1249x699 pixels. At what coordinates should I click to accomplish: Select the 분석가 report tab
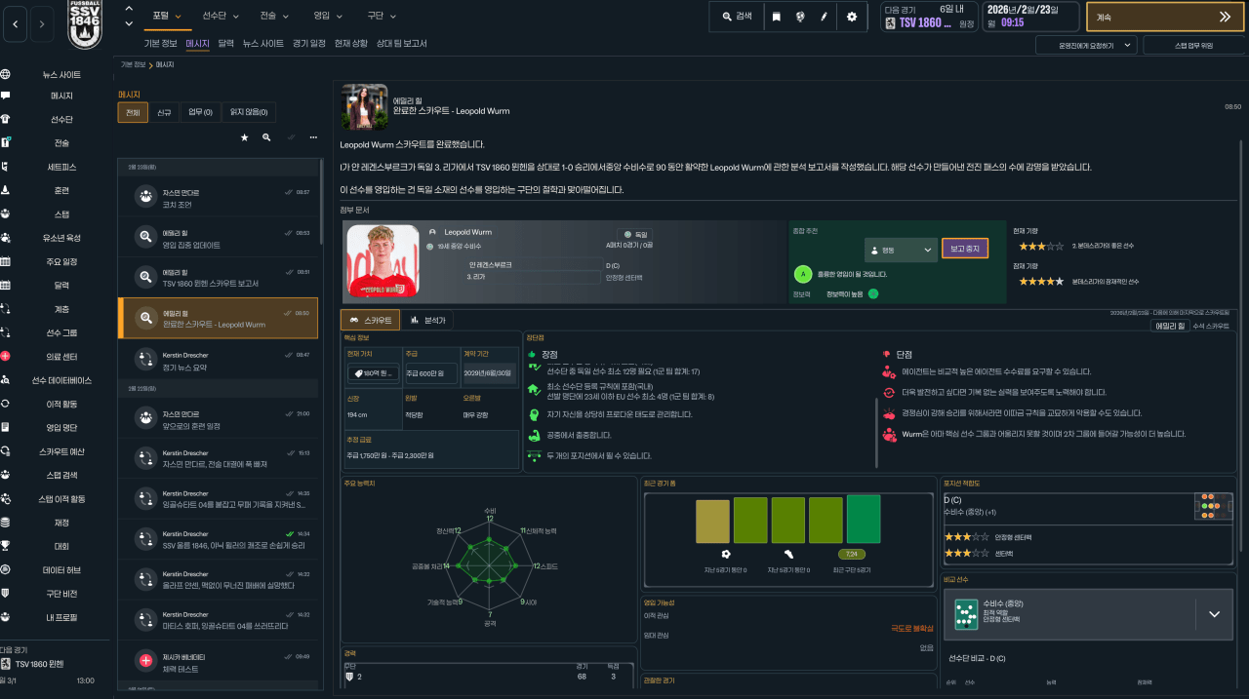point(428,320)
